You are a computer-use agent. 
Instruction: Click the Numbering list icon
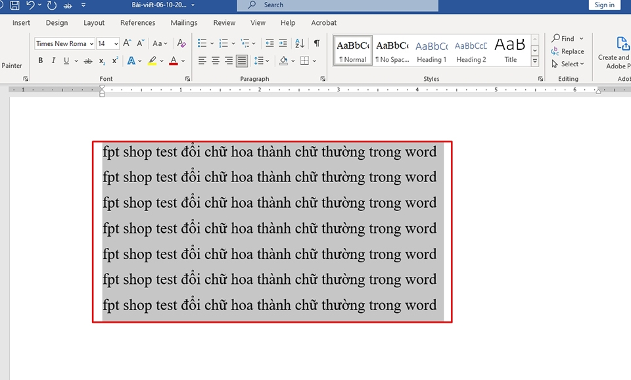pyautogui.click(x=223, y=43)
